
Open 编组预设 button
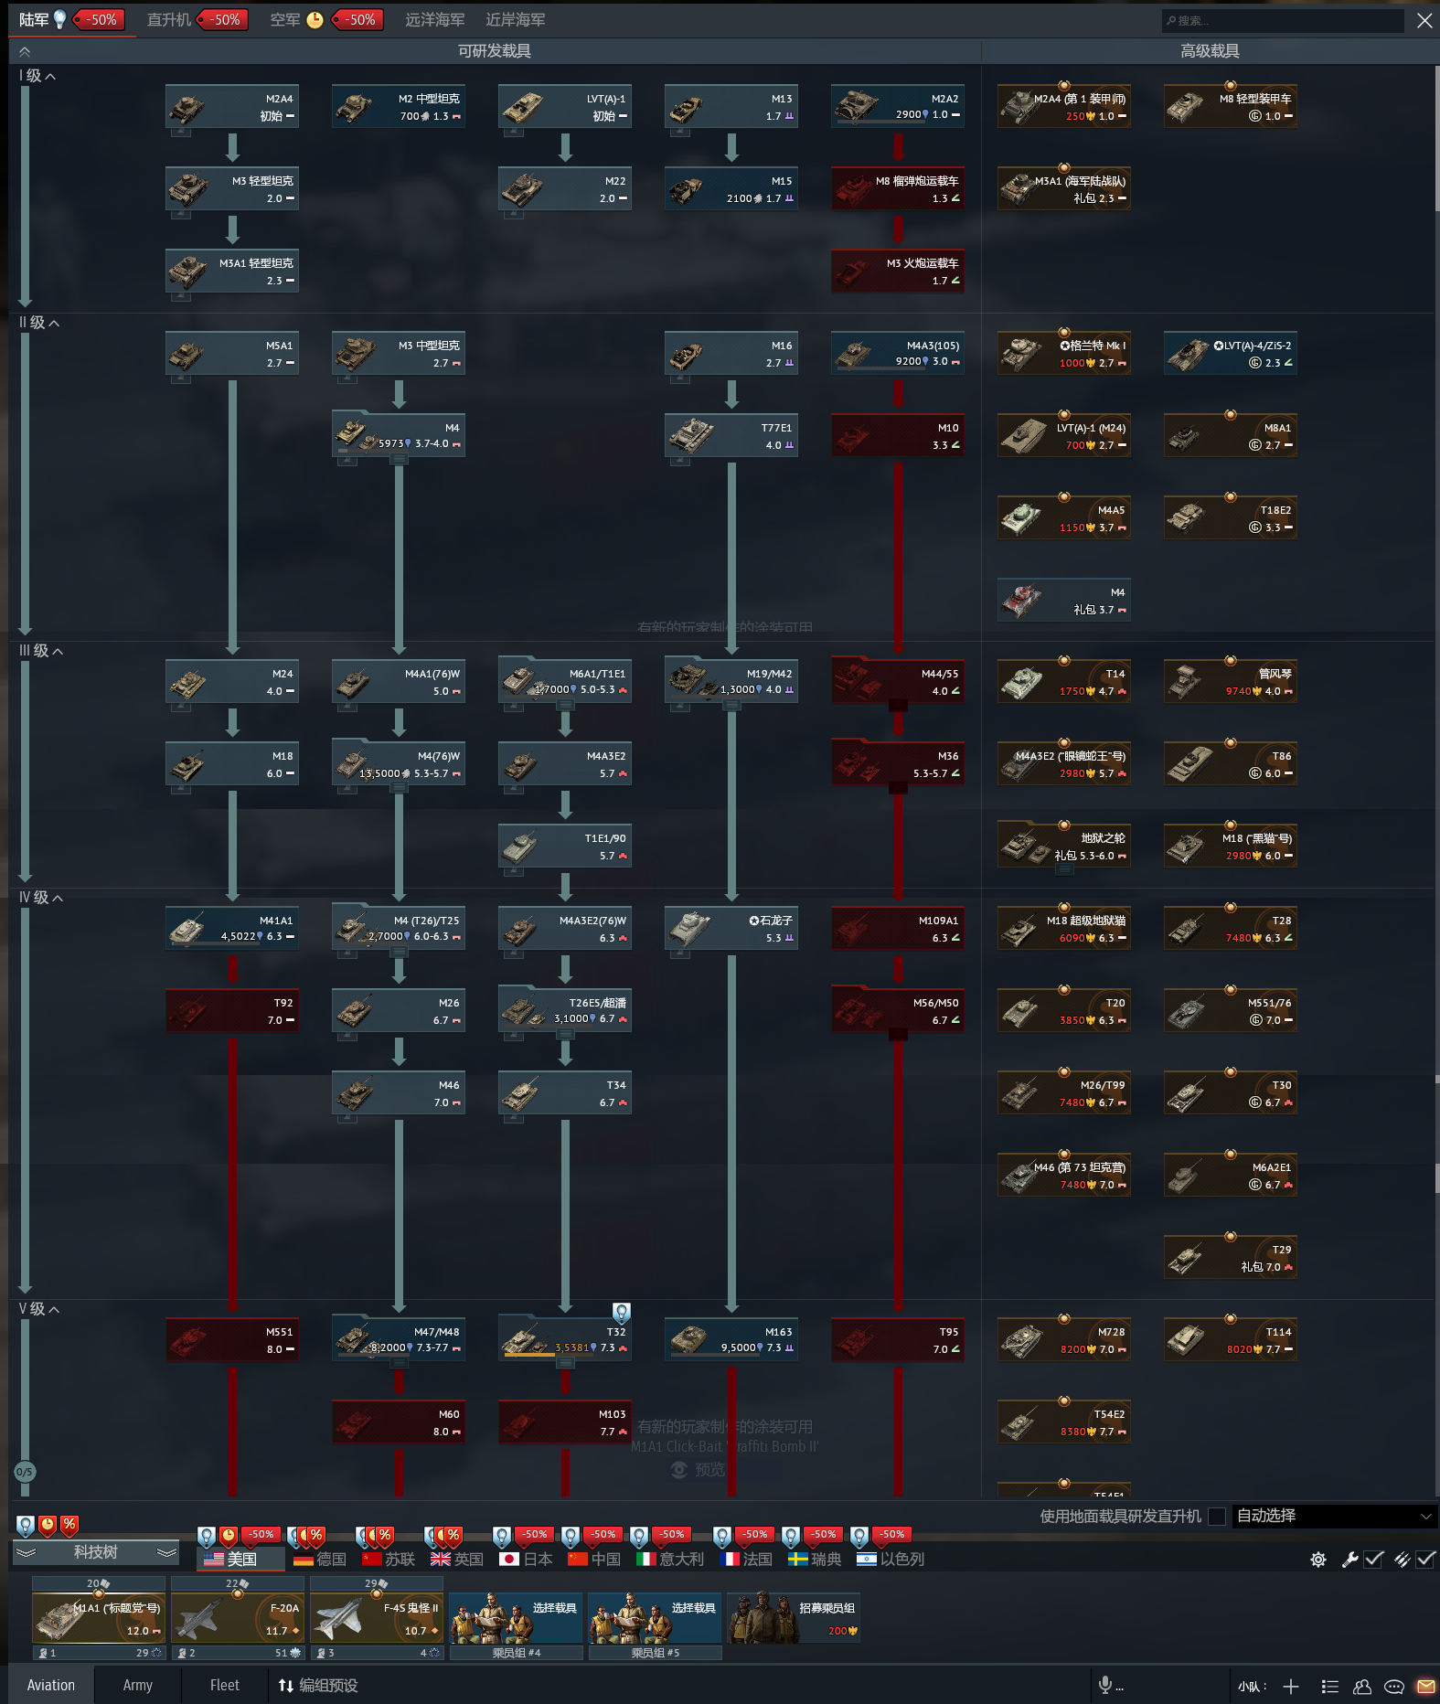click(x=318, y=1686)
